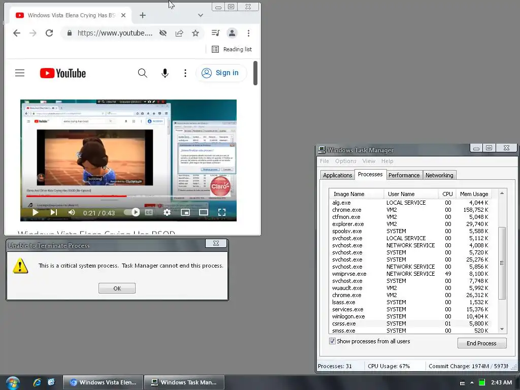This screenshot has height=390, width=520.
Task: Share this page from the address bar
Action: 179,33
